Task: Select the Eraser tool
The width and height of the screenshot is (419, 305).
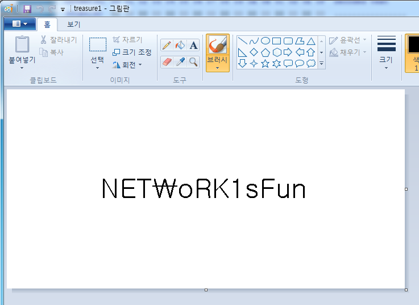Action: (167, 62)
